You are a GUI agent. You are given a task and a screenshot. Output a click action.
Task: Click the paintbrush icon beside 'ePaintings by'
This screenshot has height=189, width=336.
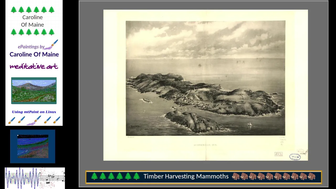[x=51, y=45]
